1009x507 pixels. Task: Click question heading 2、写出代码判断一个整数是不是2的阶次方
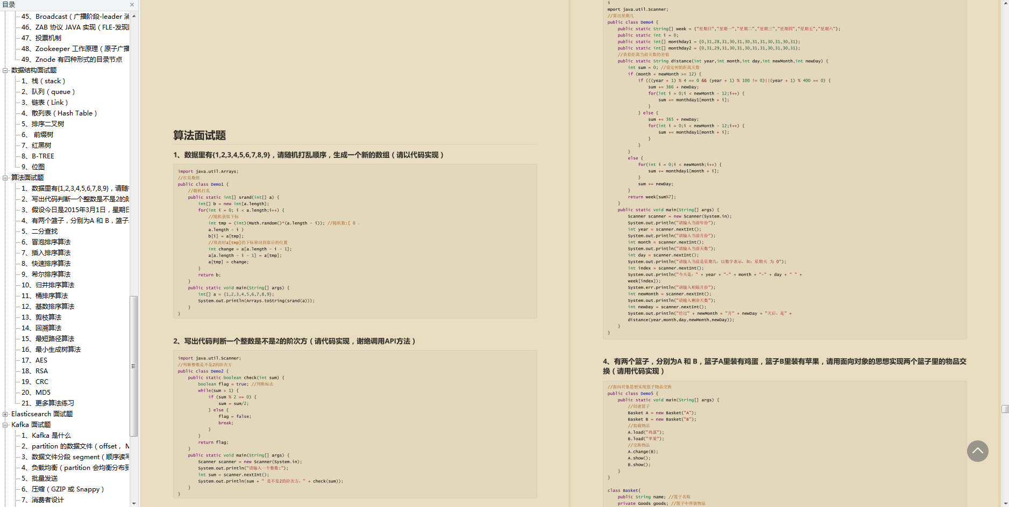click(x=294, y=341)
